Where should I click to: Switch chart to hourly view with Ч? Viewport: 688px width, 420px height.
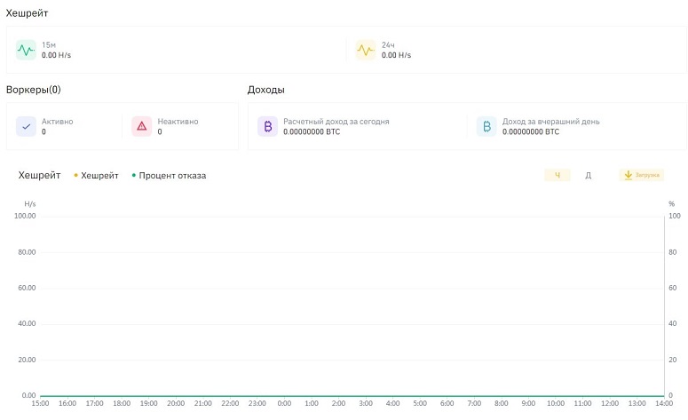[x=558, y=175]
